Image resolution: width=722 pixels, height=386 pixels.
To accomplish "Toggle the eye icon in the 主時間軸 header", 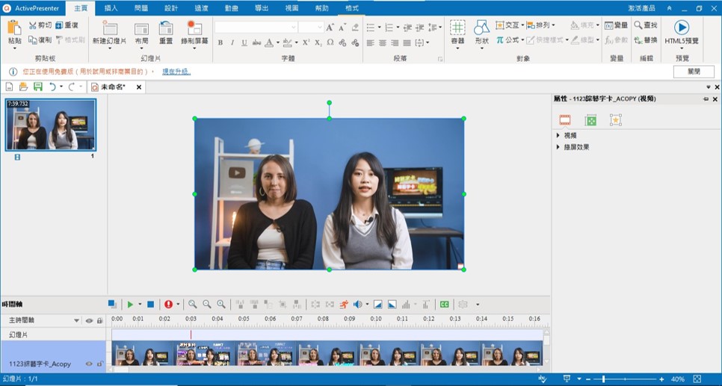I will pyautogui.click(x=89, y=320).
